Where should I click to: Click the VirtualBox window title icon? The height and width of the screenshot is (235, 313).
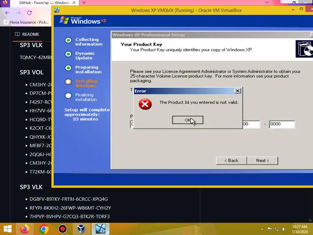point(57,10)
